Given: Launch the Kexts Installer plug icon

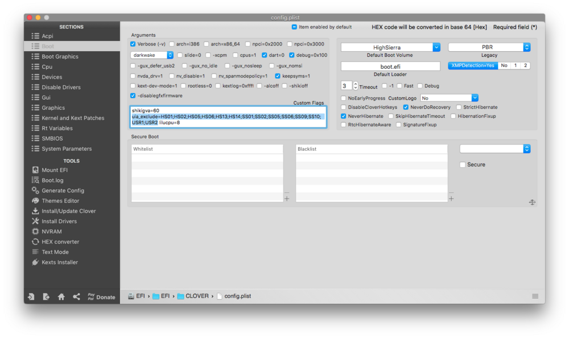Looking at the screenshot, I should pos(35,262).
